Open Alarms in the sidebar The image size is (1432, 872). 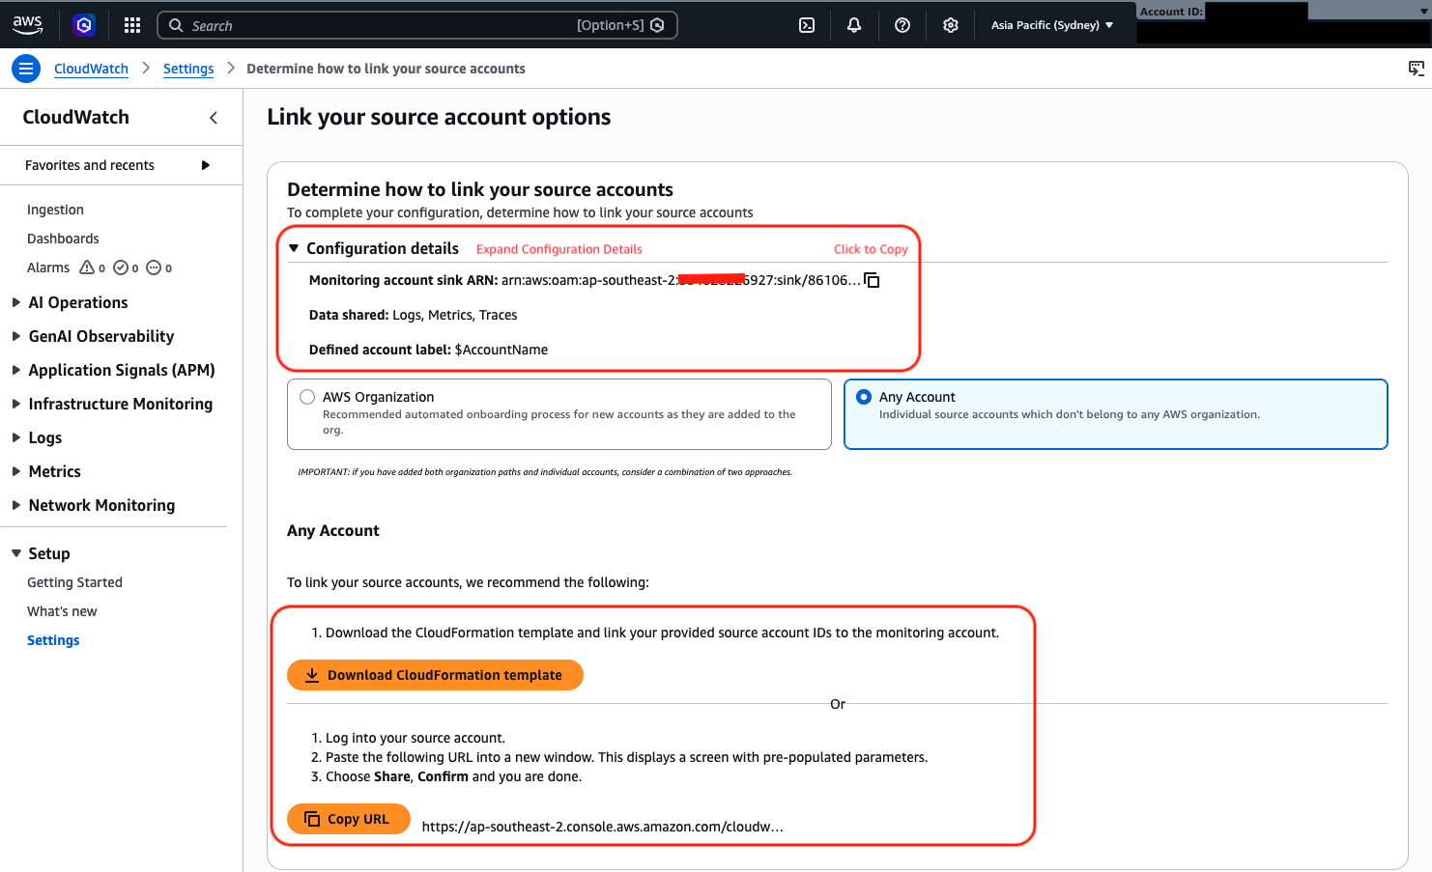(x=48, y=267)
